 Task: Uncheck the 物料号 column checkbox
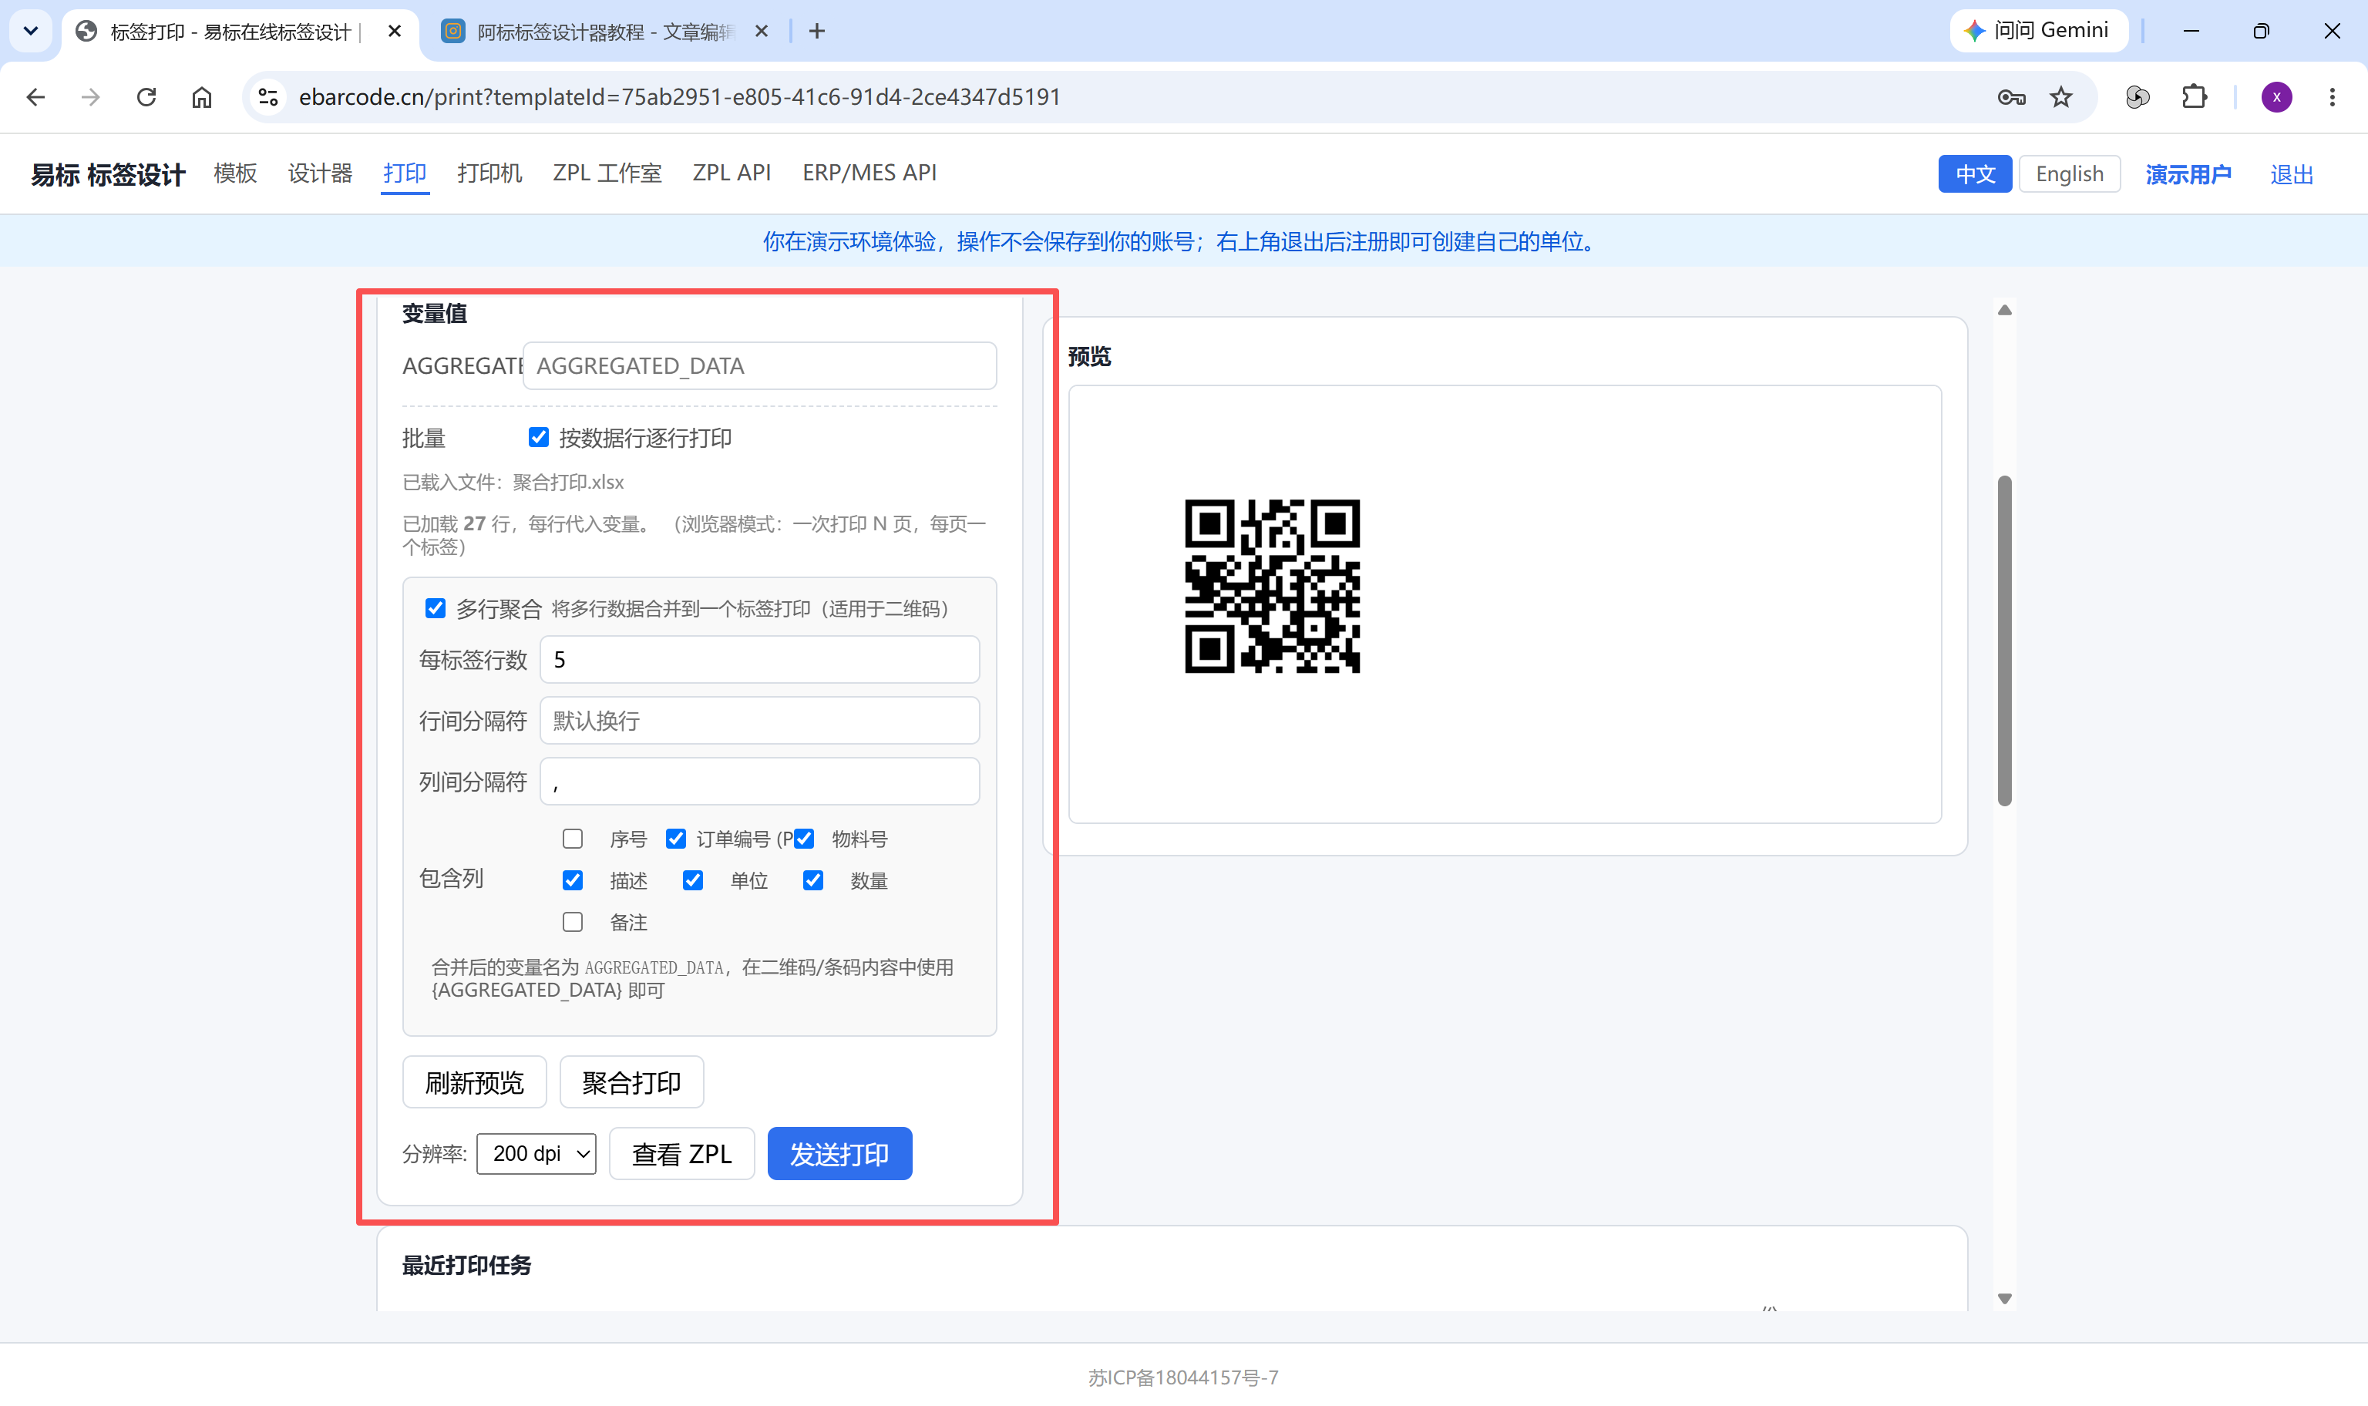click(804, 839)
